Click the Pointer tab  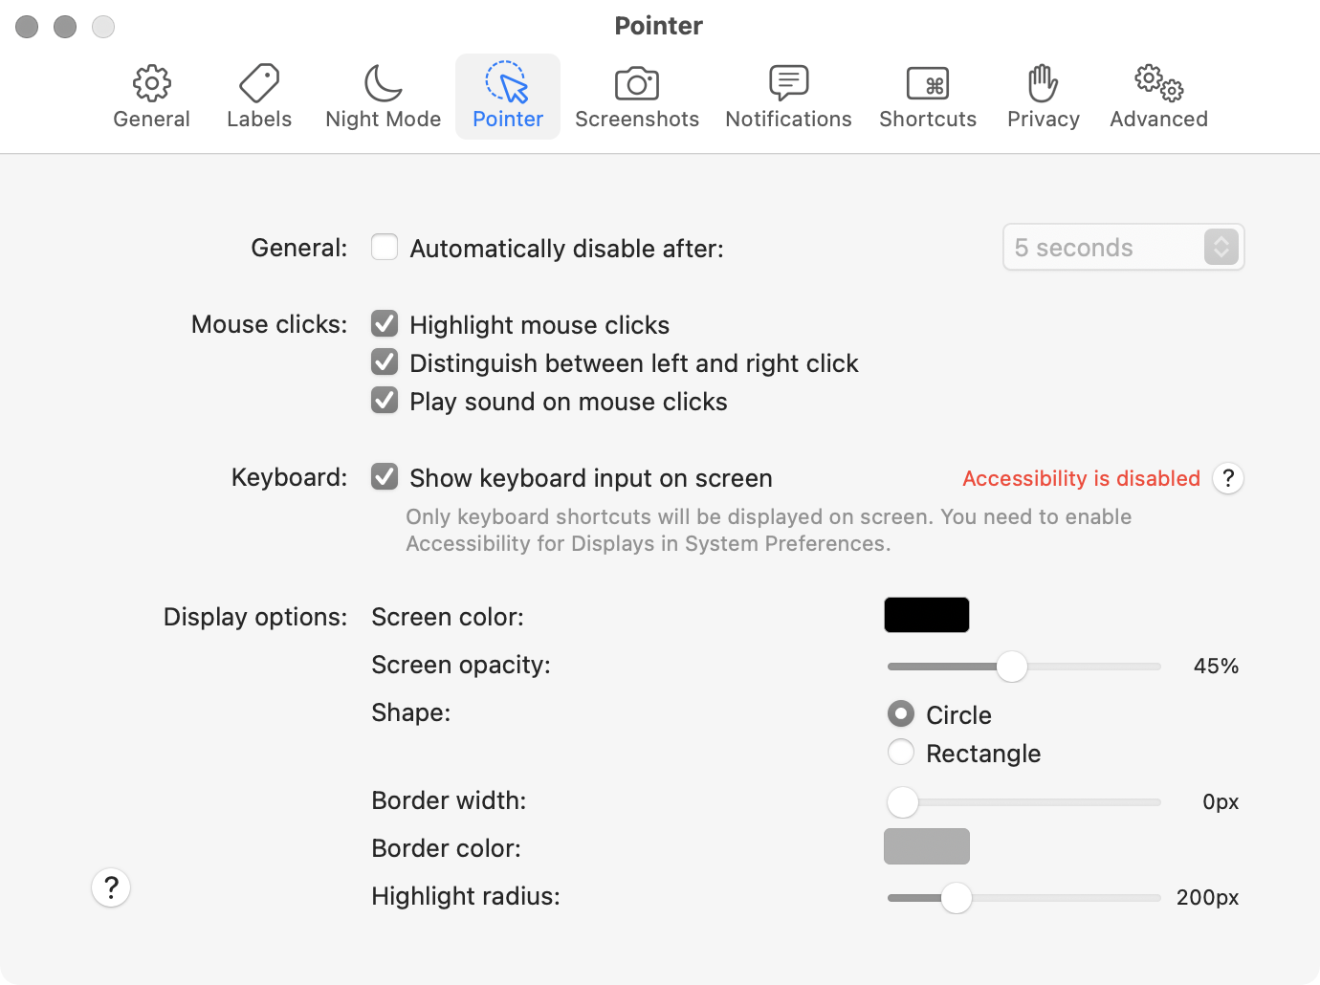508,97
